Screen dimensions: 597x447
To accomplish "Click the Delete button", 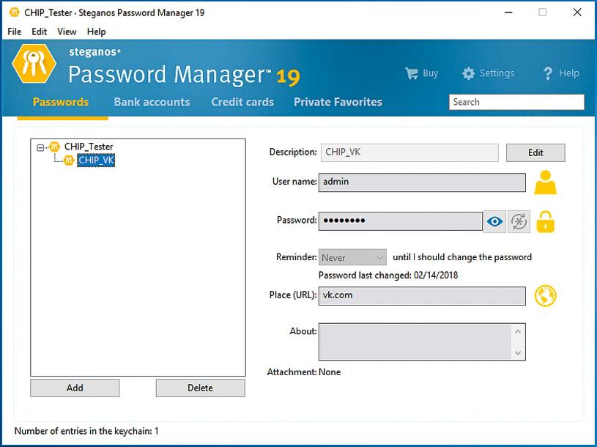I will (200, 388).
